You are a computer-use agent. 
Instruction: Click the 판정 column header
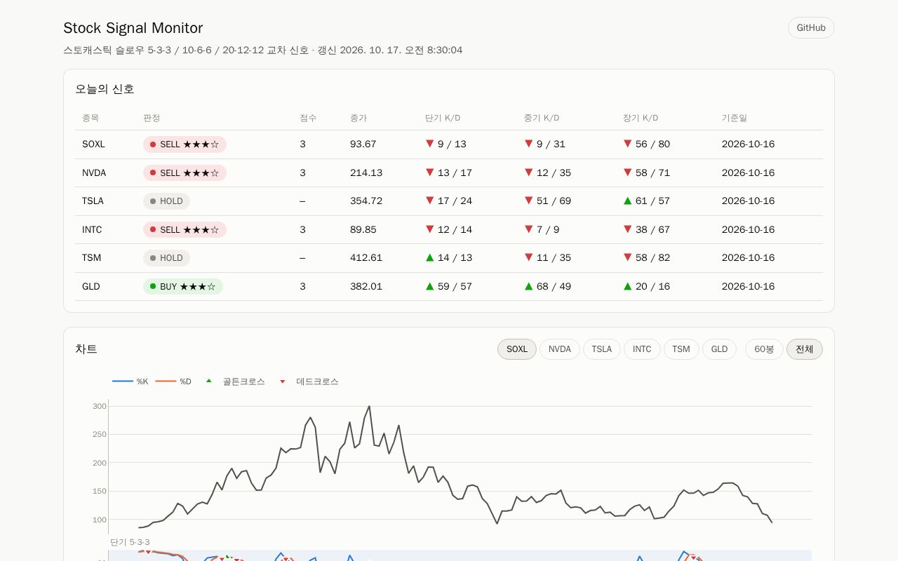[x=152, y=118]
